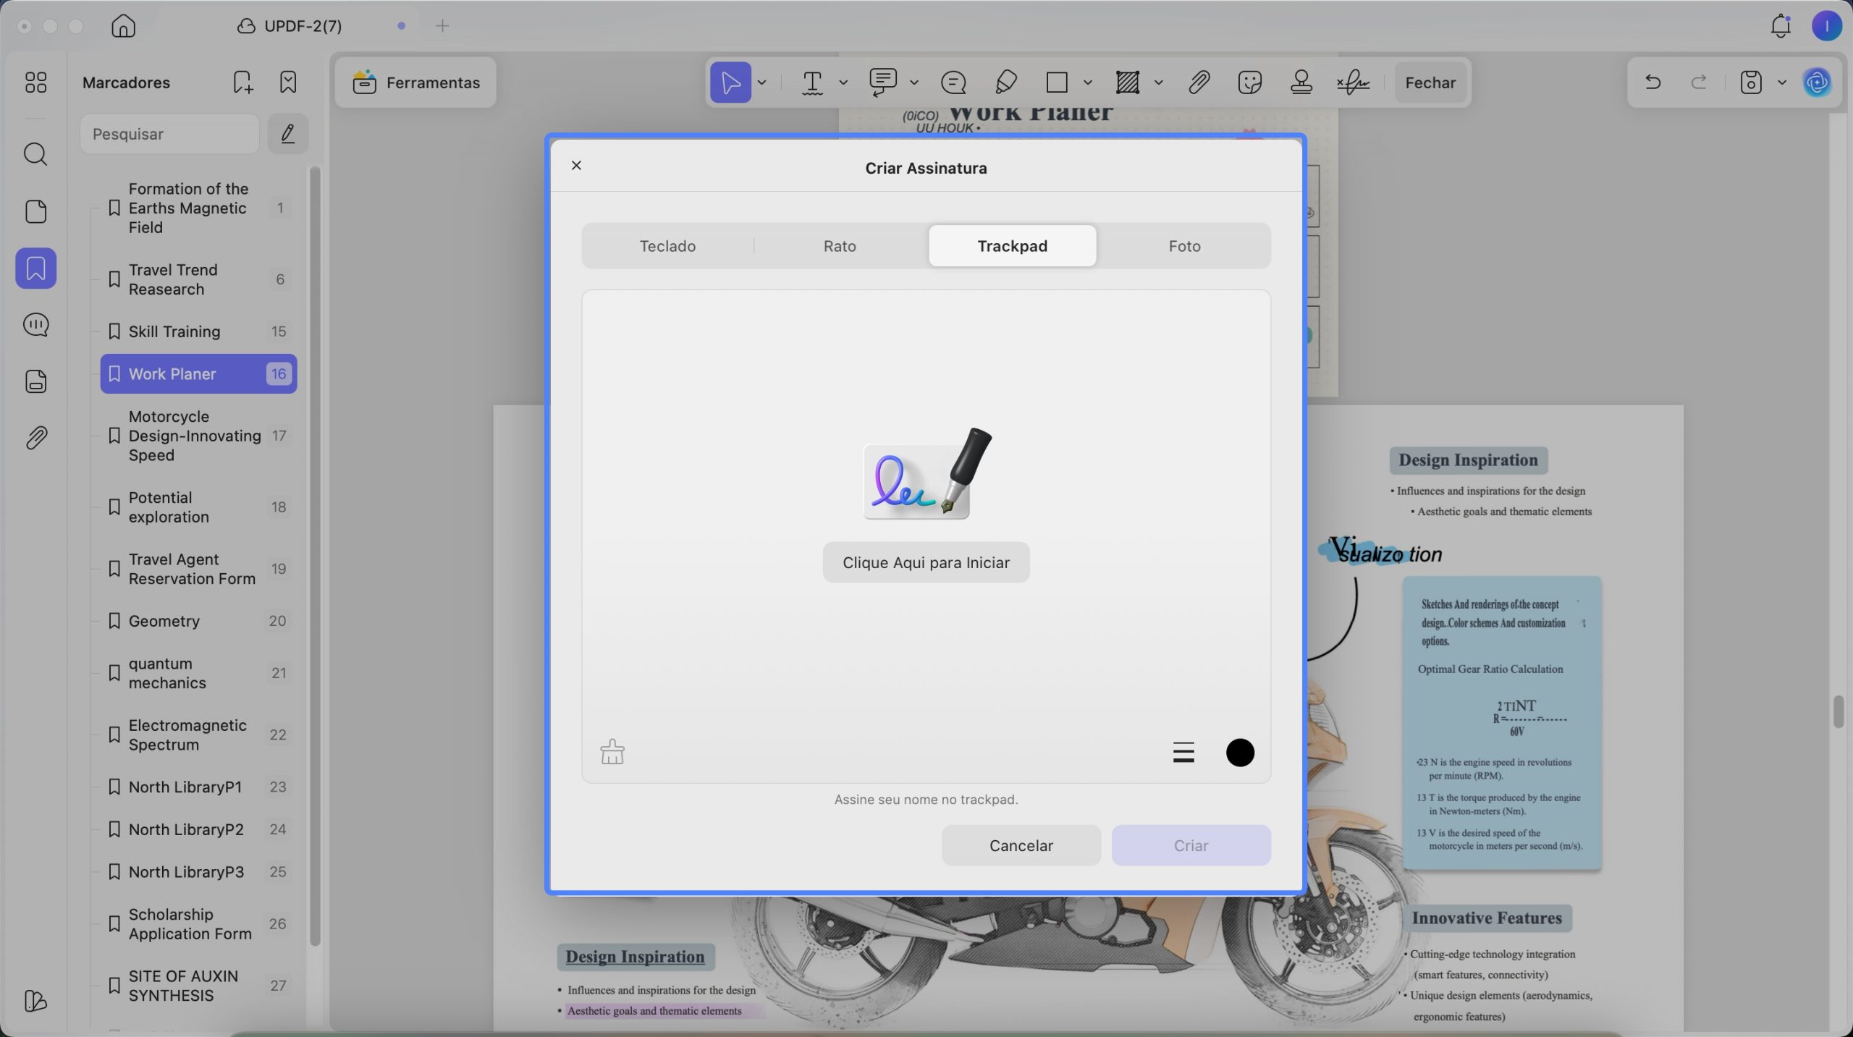
Task: Open the Electromagnetic Spectrum bookmark
Action: pos(198,735)
